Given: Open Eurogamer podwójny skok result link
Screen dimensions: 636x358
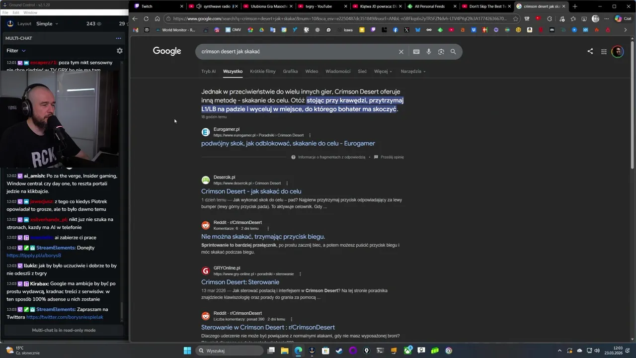Looking at the screenshot, I should coord(288,143).
